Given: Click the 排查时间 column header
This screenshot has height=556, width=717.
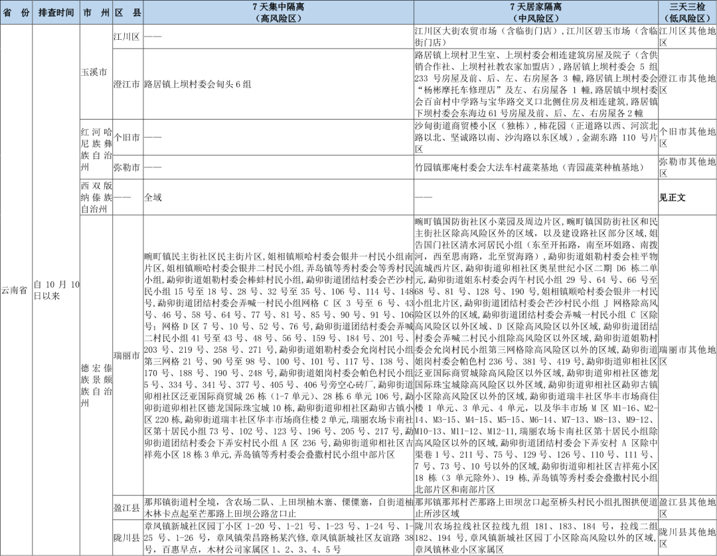Looking at the screenshot, I should tap(56, 13).
